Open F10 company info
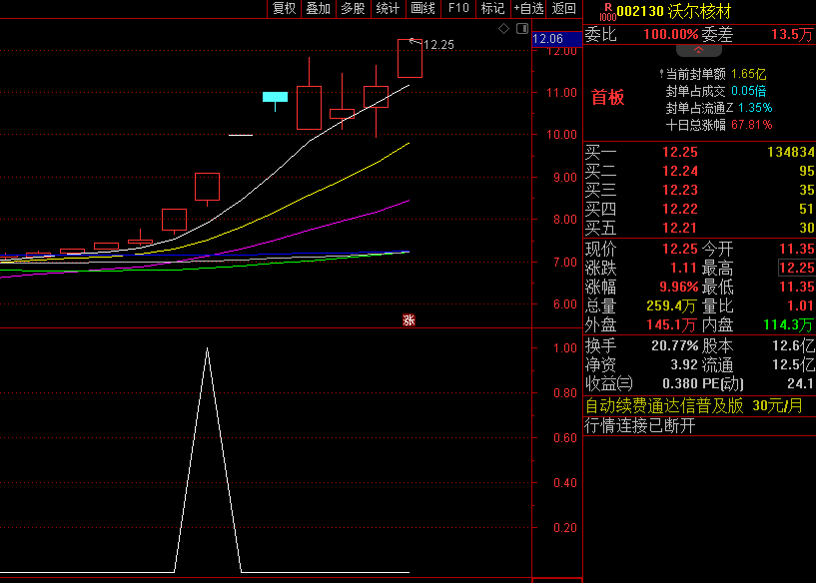 pyautogui.click(x=458, y=8)
